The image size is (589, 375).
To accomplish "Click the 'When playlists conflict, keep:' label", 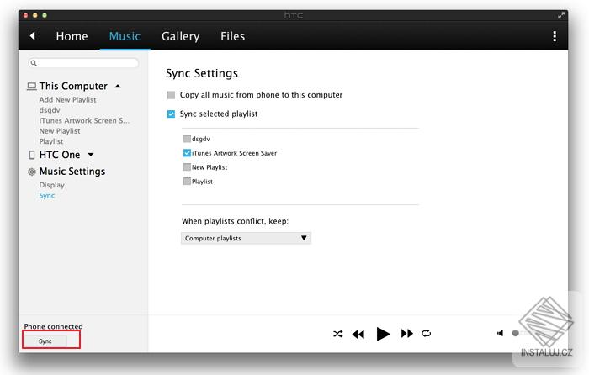I will 235,221.
